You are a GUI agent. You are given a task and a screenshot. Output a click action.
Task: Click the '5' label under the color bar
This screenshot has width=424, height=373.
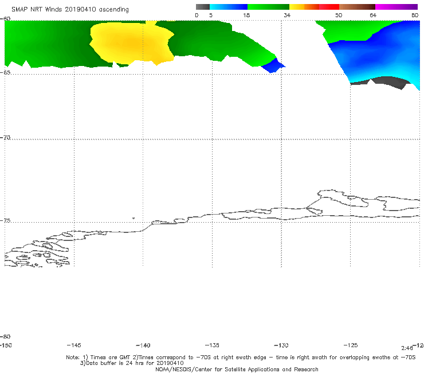pyautogui.click(x=211, y=15)
